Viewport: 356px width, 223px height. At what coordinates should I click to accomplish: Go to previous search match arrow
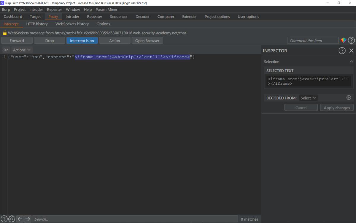(x=20, y=219)
